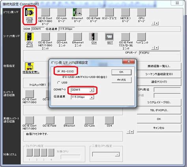Click the no other station specification icon
The width and height of the screenshot is (187, 167).
click(30, 67)
